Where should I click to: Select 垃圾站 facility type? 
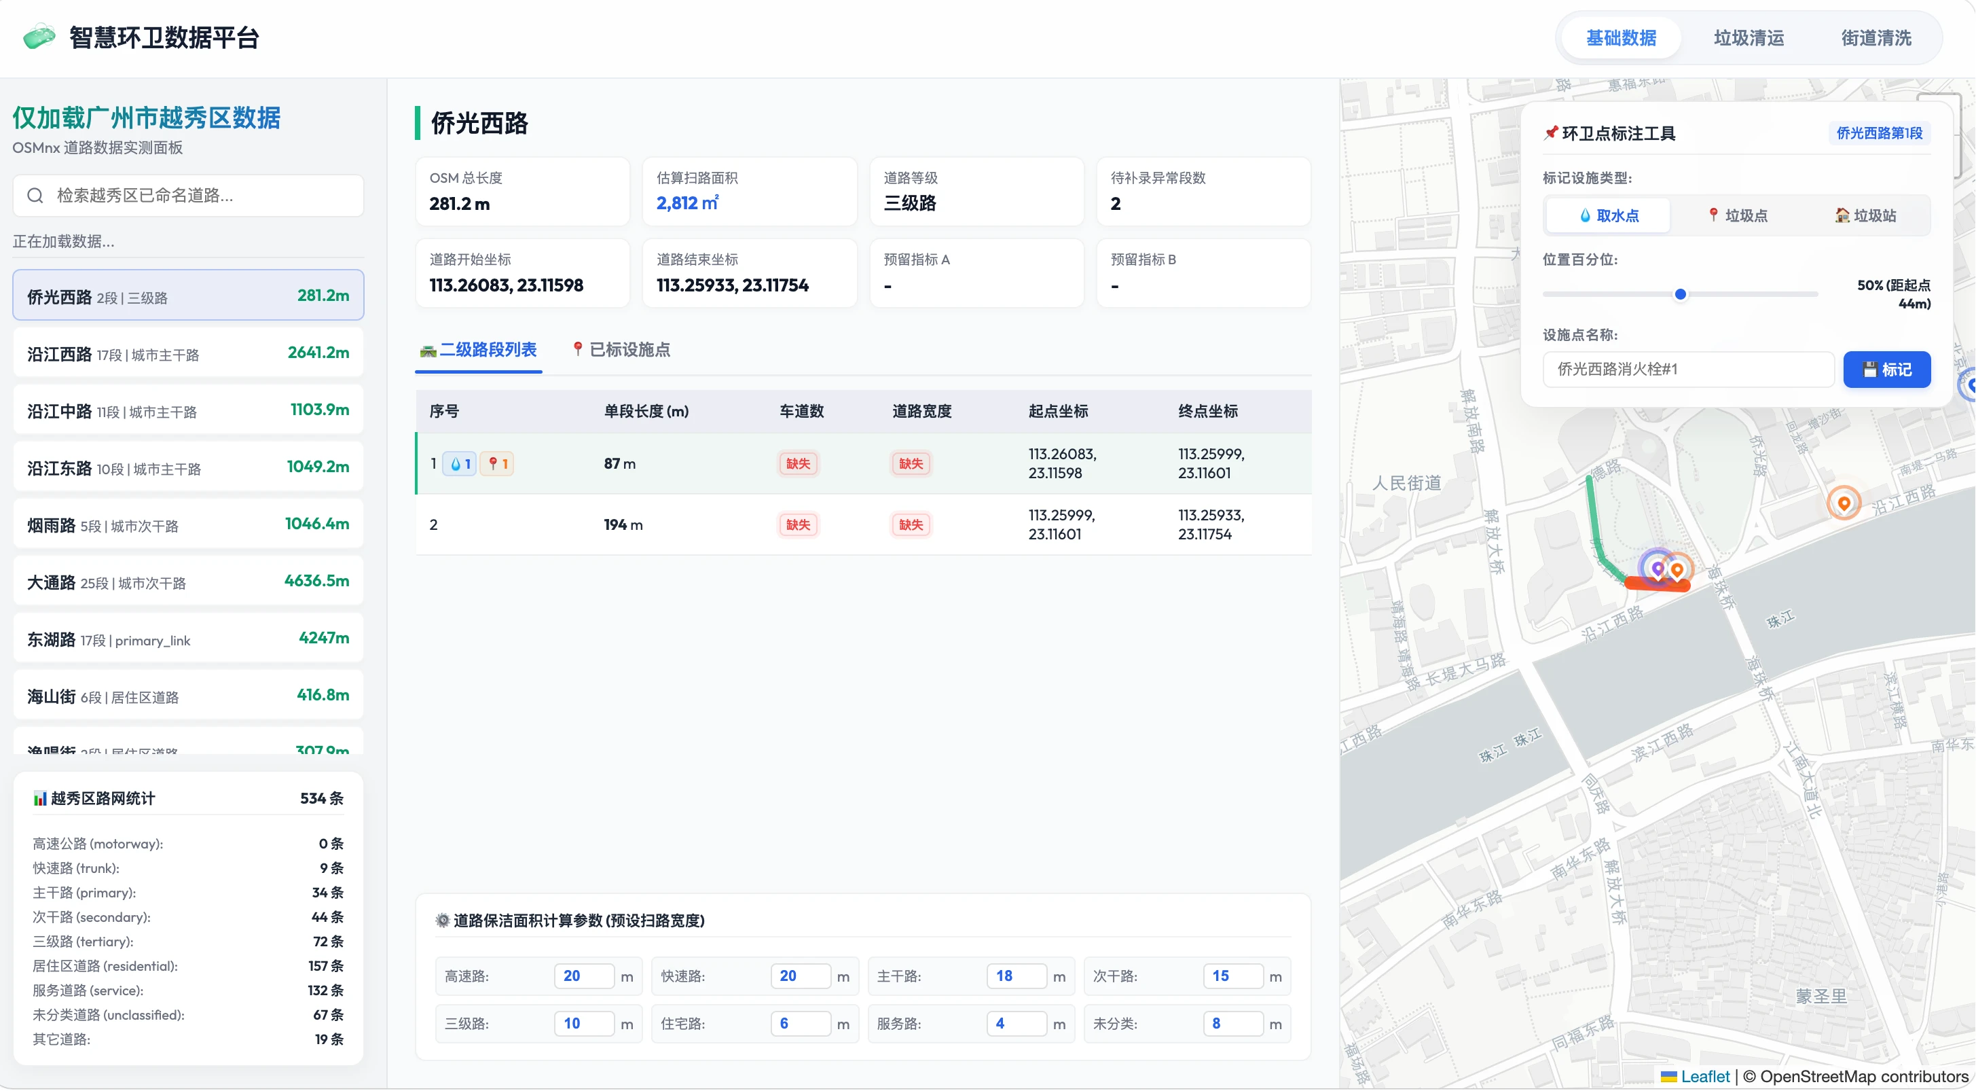point(1865,215)
